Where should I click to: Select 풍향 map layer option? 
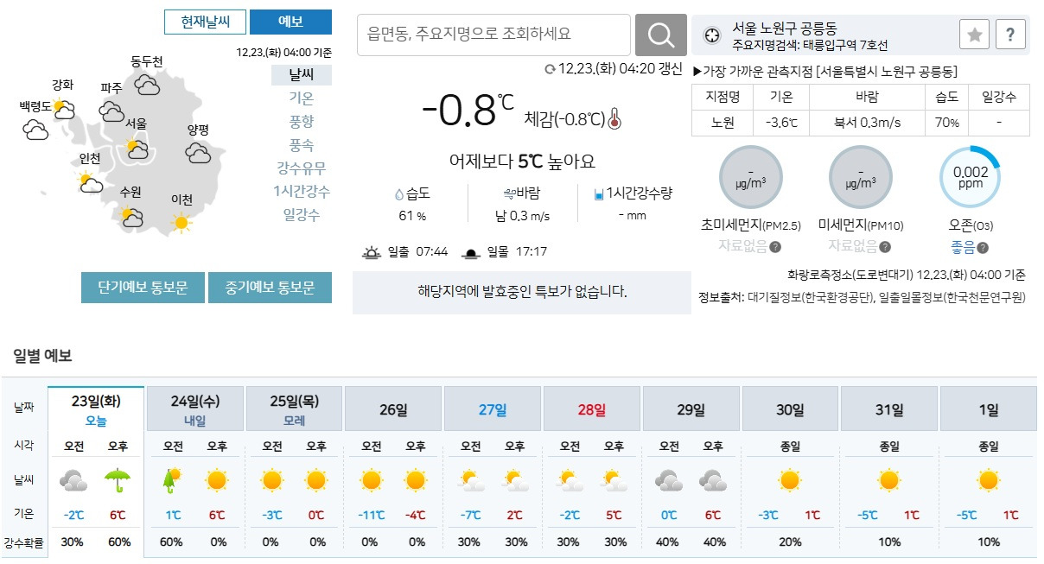pos(302,122)
